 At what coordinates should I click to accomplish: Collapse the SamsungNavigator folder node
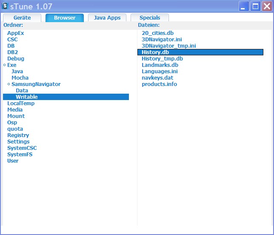(9, 84)
